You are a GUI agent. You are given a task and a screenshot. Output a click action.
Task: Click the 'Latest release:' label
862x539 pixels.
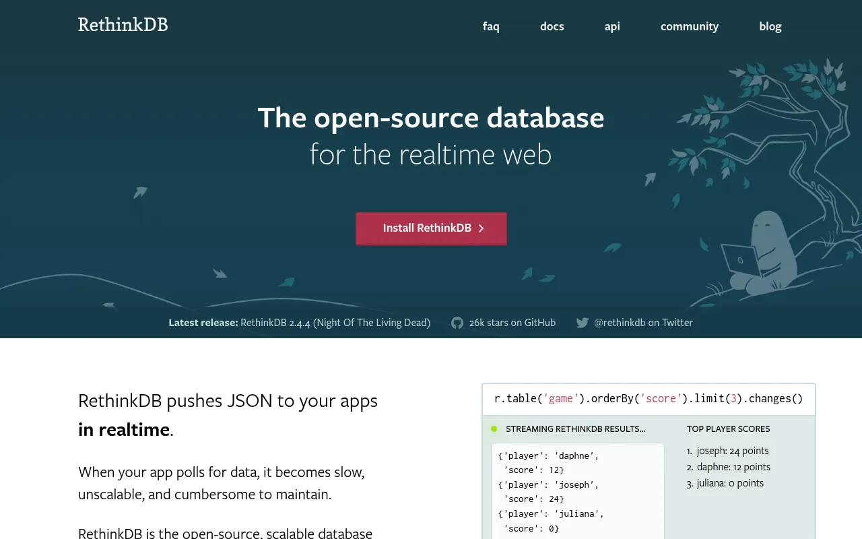(203, 323)
